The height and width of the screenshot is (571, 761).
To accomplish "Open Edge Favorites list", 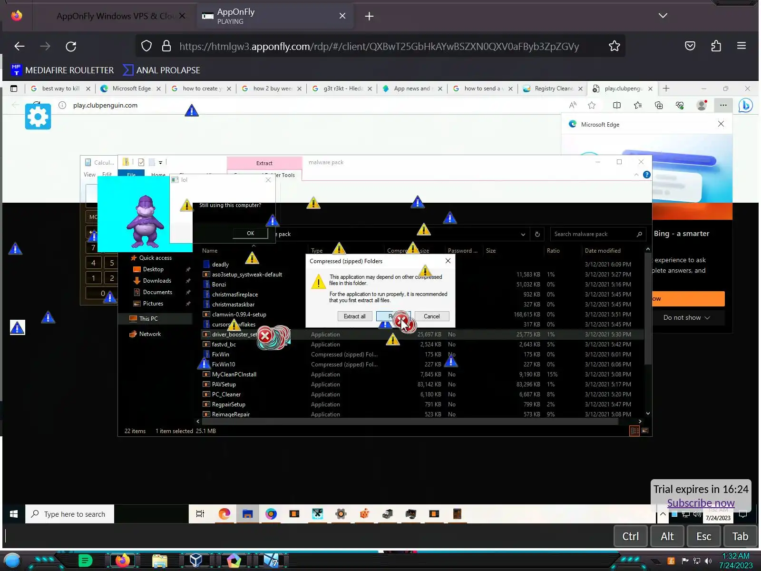I will pos(638,105).
